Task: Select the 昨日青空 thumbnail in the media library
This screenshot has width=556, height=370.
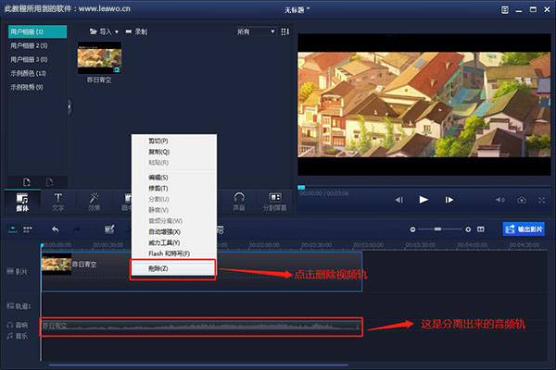Action: click(x=100, y=57)
